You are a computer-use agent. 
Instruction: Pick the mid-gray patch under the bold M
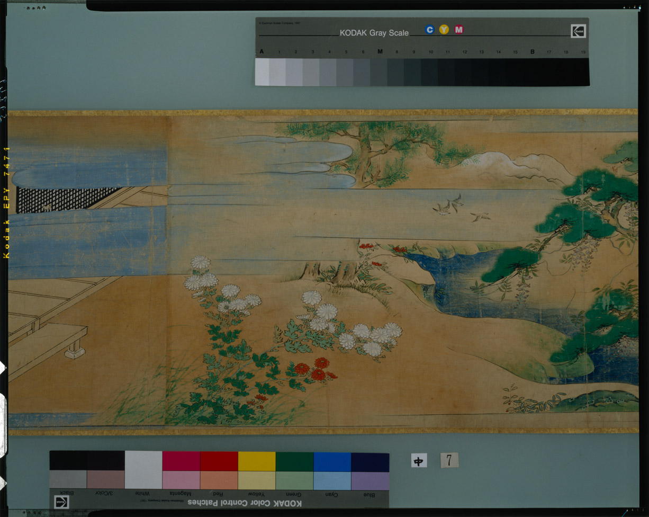(x=379, y=72)
